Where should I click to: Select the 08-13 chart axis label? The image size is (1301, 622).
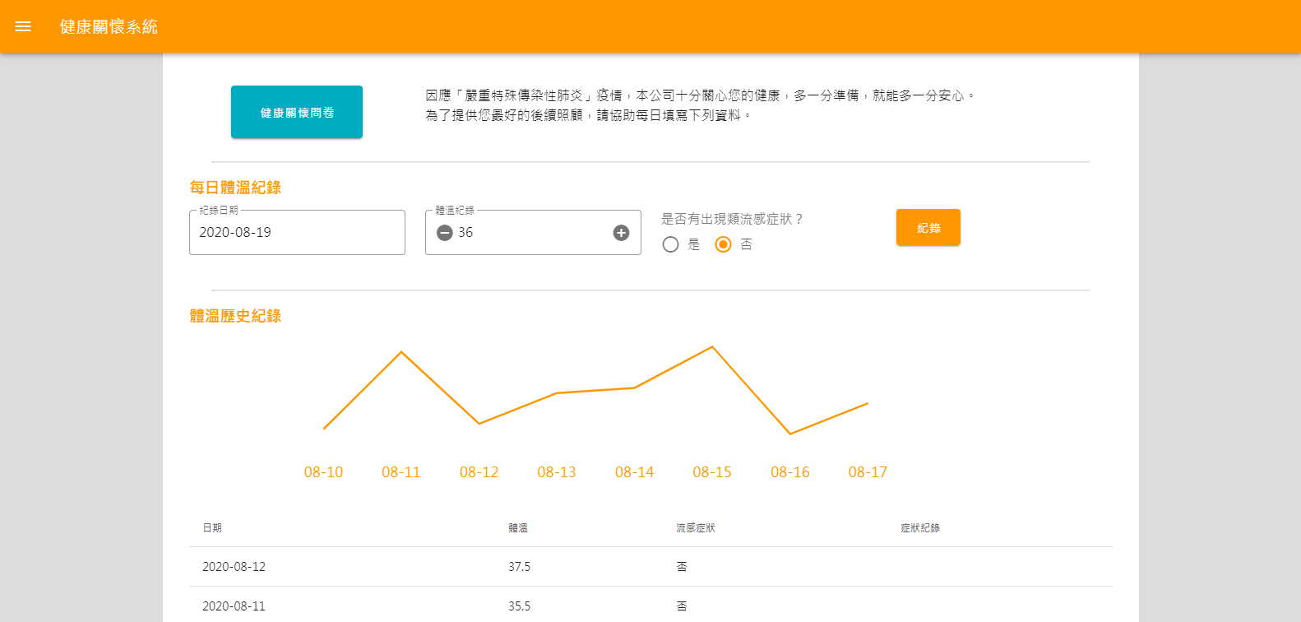click(557, 472)
